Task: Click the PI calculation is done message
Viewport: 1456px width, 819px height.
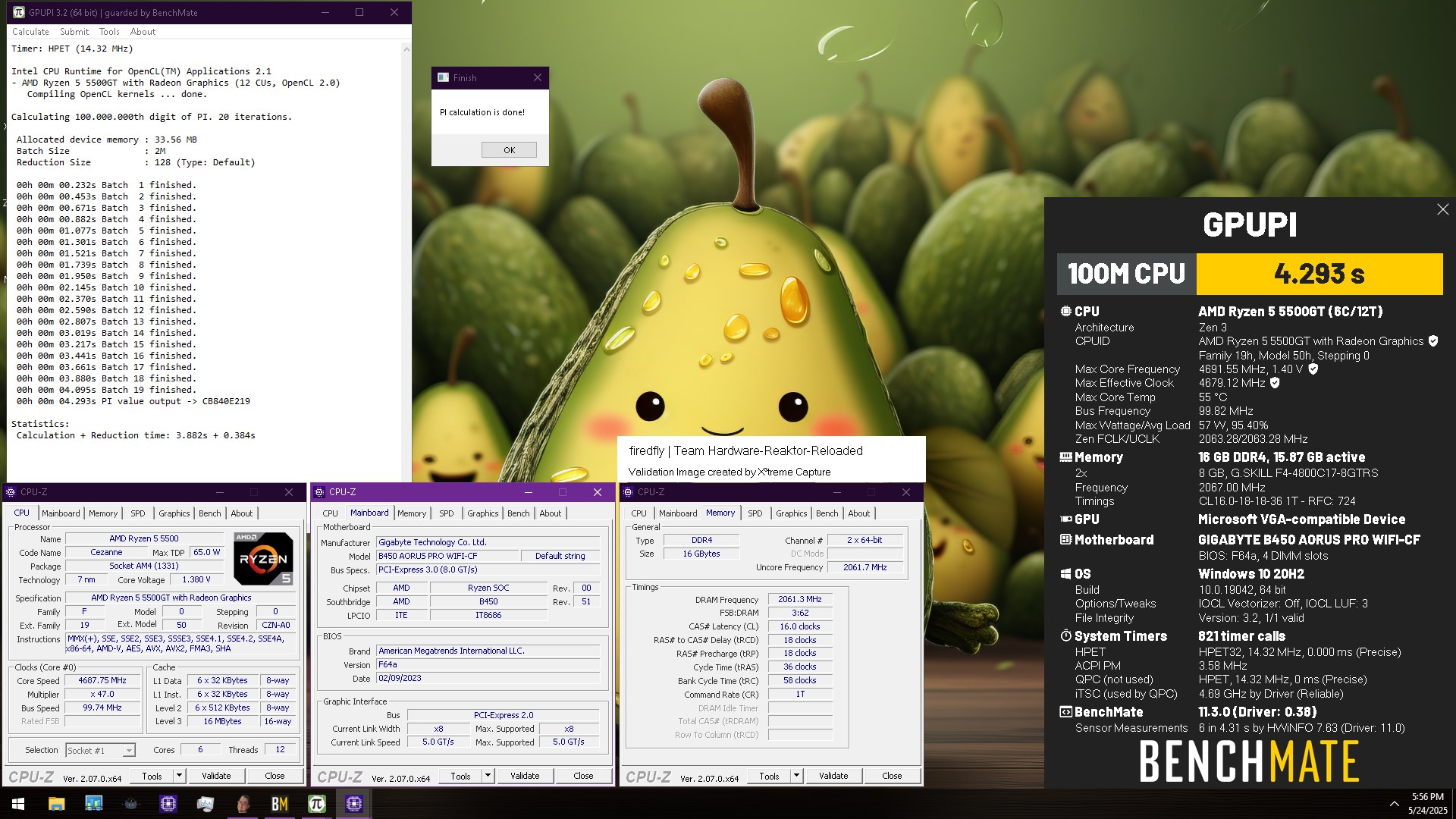Action: point(482,112)
